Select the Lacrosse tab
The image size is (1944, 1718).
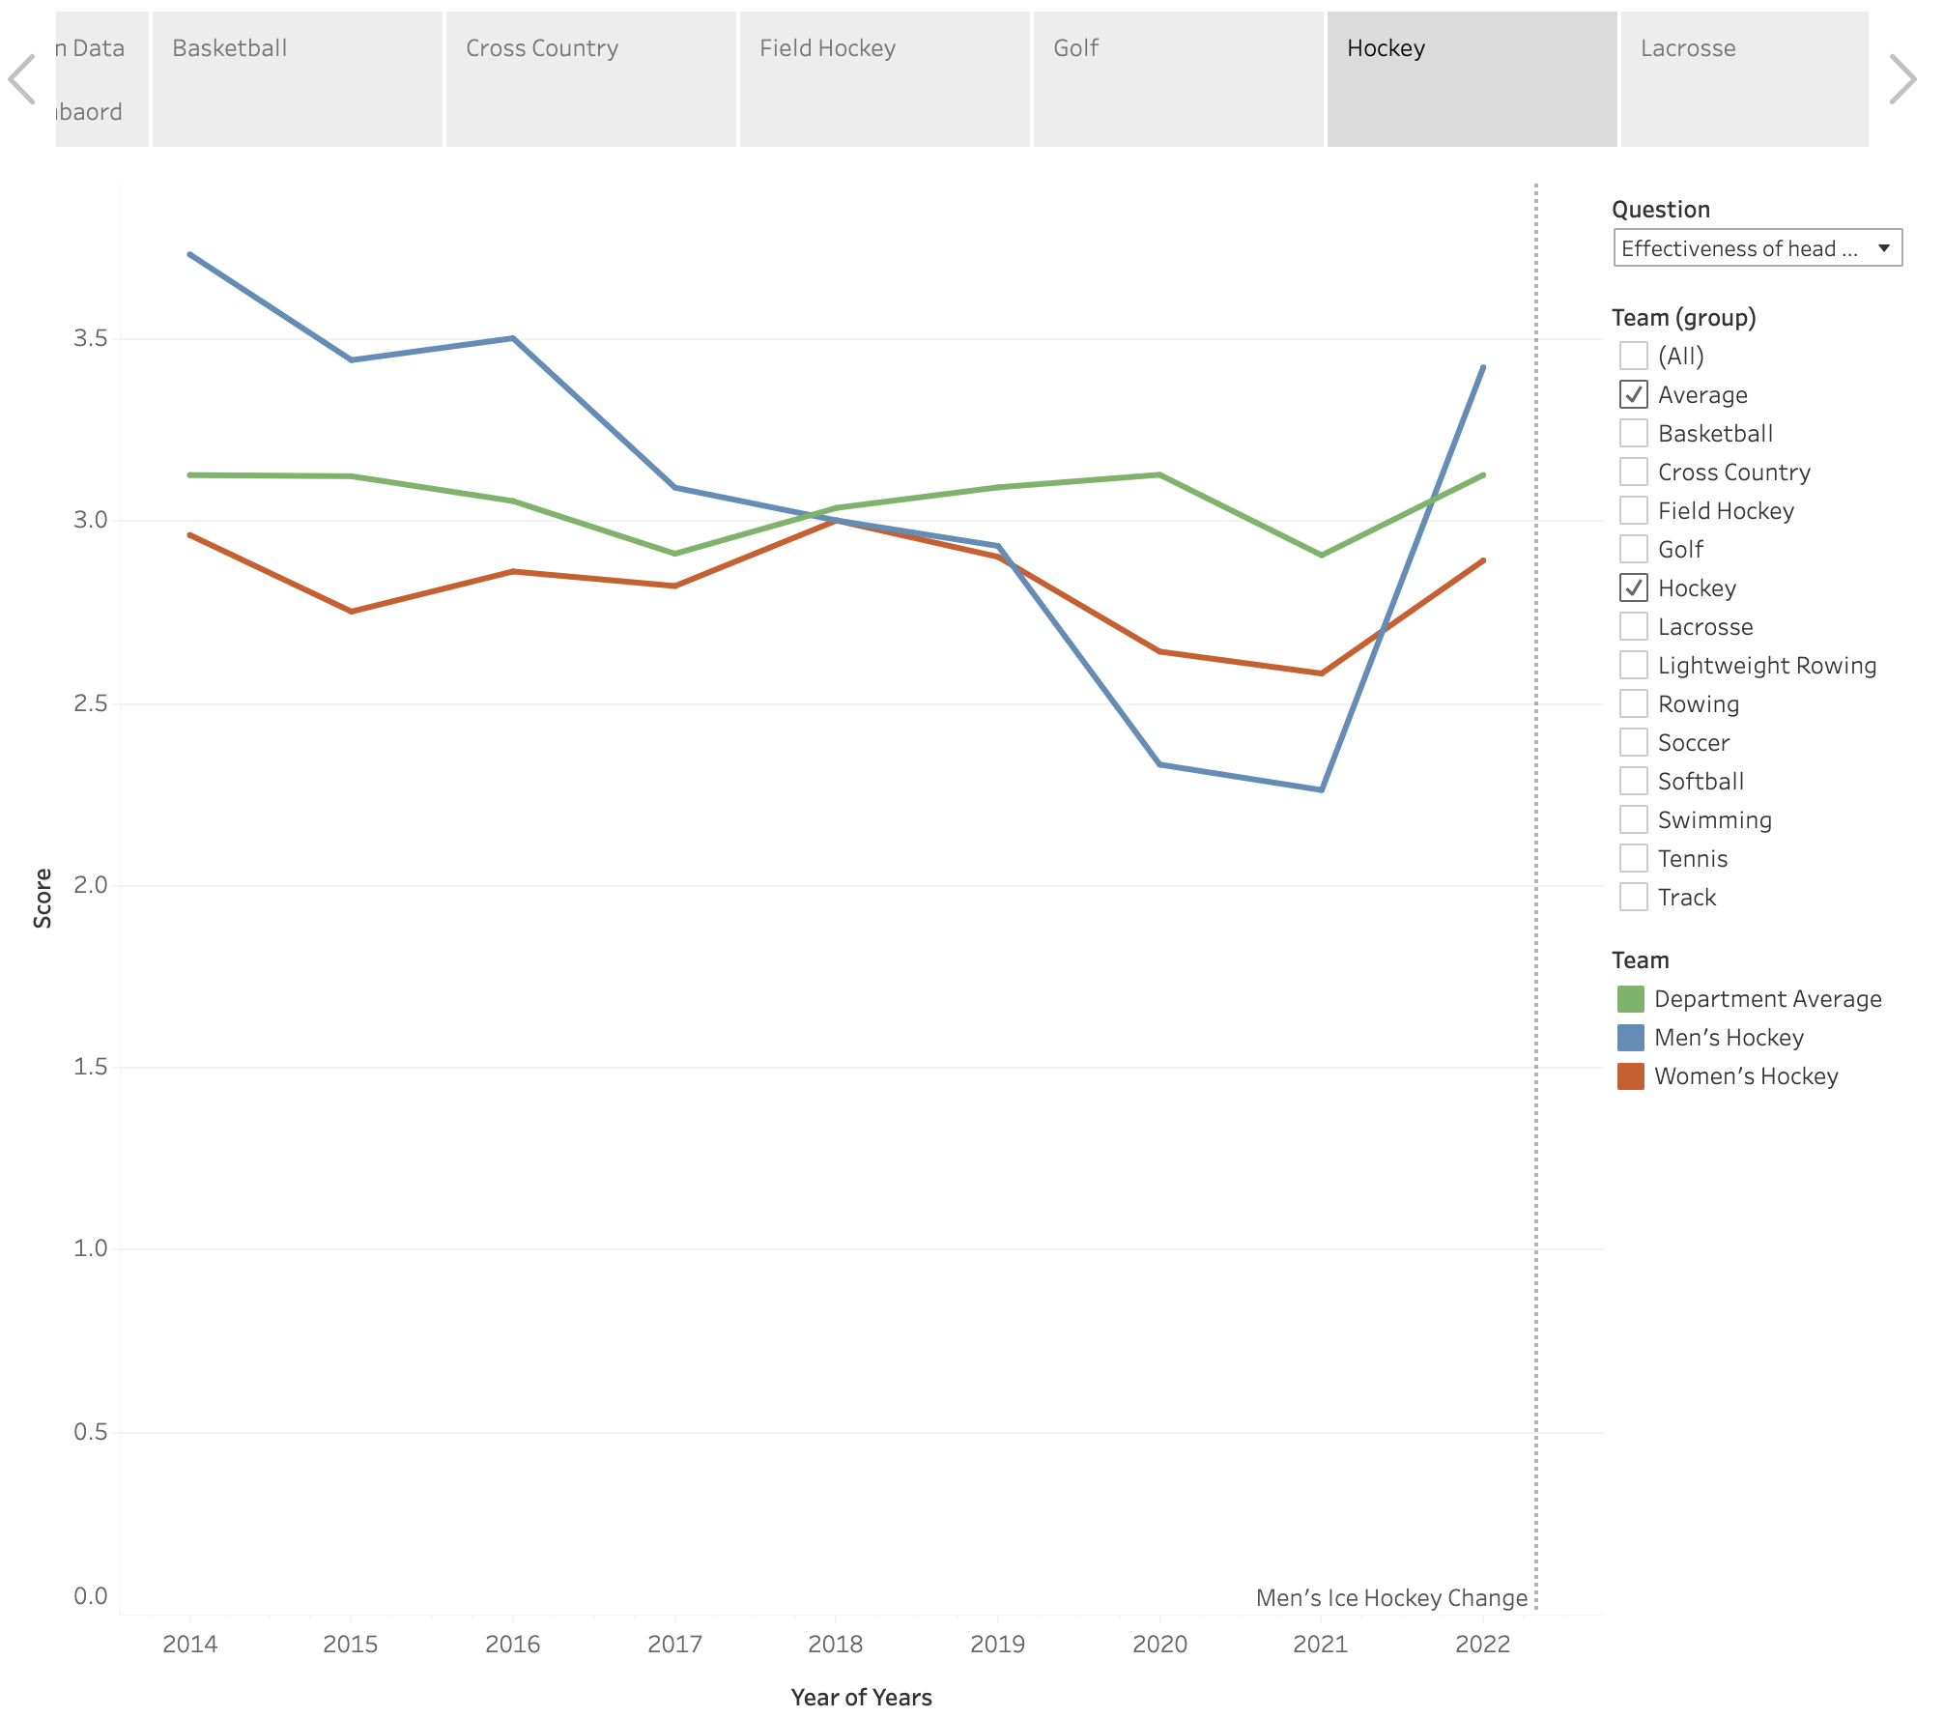pyautogui.click(x=1743, y=79)
